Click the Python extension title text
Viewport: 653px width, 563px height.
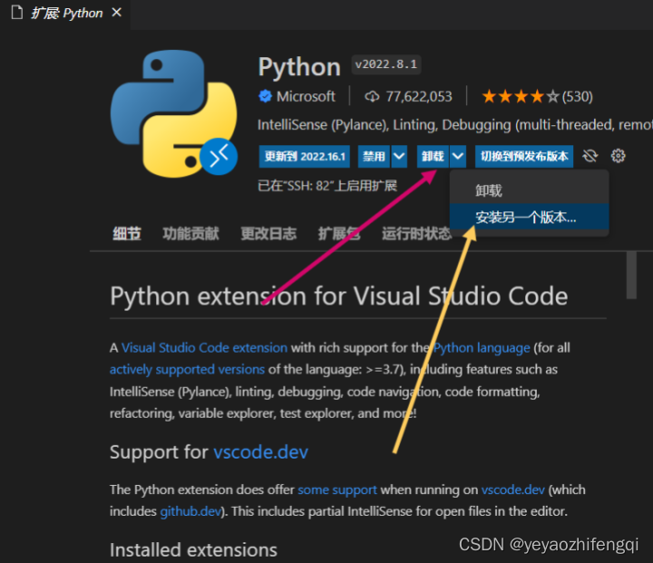pyautogui.click(x=299, y=66)
